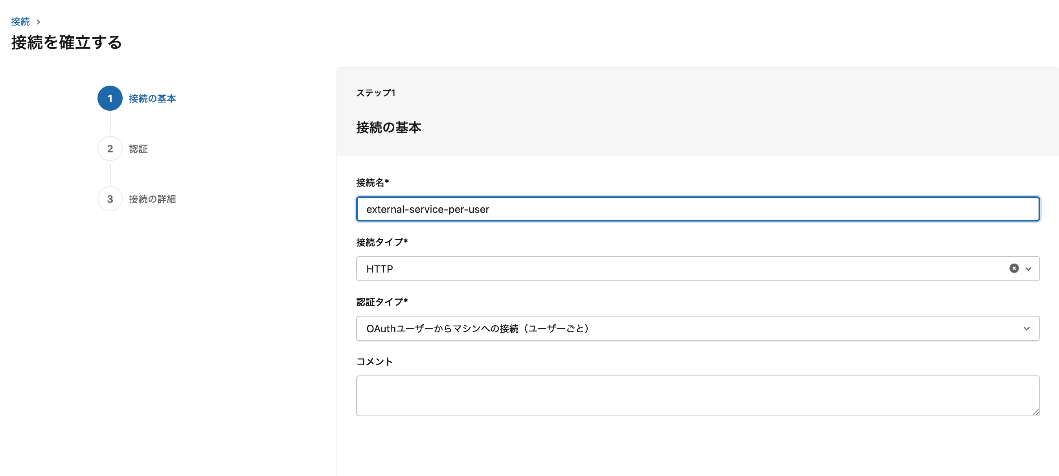The width and height of the screenshot is (1059, 476).
Task: Click the comment box resize handle
Action: click(1035, 412)
